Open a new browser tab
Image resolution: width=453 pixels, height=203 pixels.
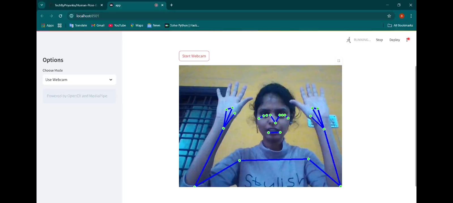pyautogui.click(x=171, y=5)
